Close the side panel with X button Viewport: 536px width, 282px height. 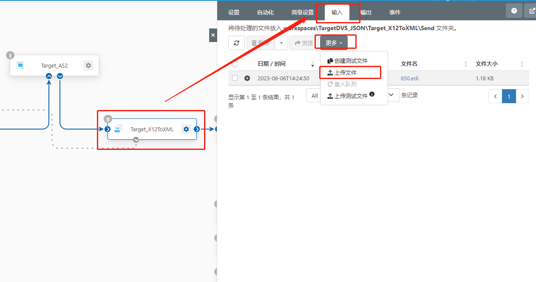click(213, 35)
